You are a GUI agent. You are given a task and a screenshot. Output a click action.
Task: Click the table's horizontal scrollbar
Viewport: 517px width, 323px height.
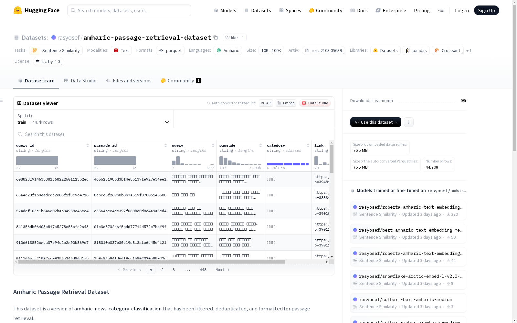(x=152, y=262)
